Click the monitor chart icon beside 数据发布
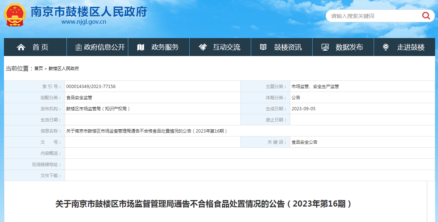The width and height of the screenshot is (438, 222). pos(325,47)
